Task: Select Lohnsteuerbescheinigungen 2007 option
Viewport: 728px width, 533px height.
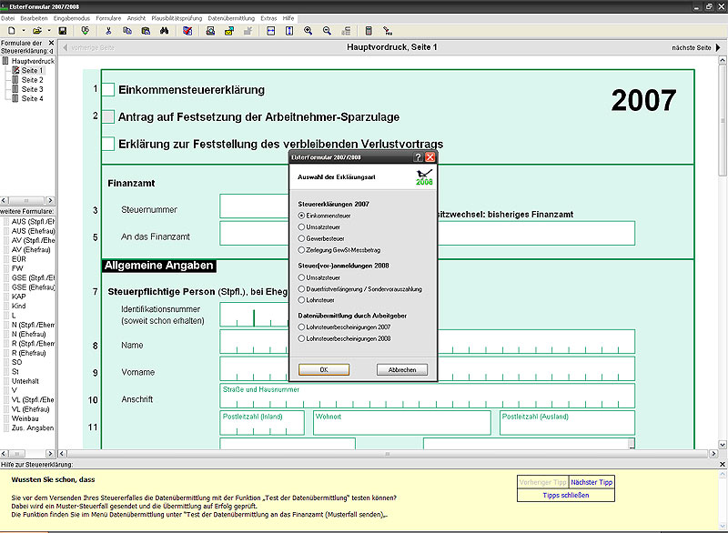Action: tap(301, 327)
